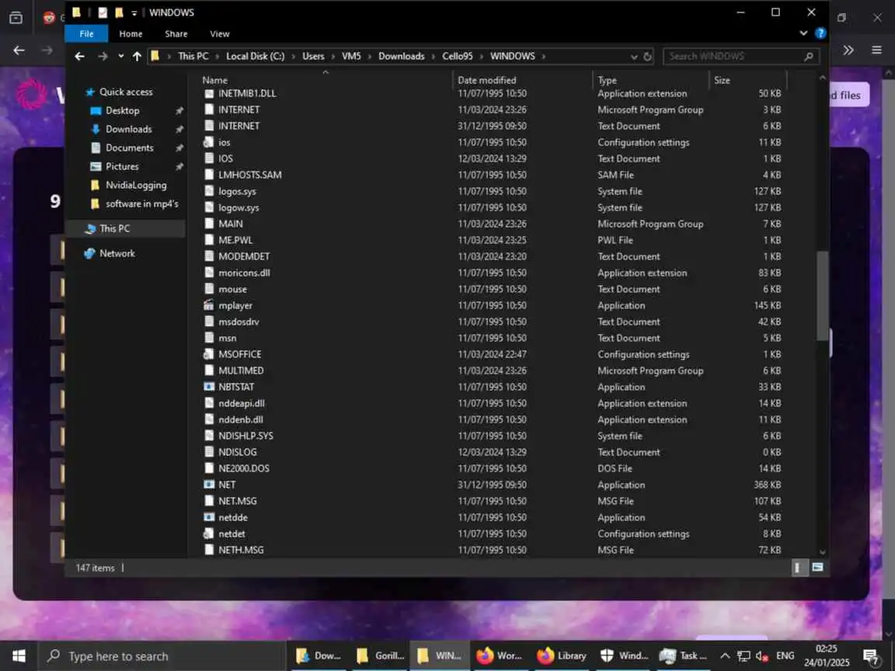This screenshot has height=671, width=895.
Task: Click the taskbar search box
Action: 161,656
